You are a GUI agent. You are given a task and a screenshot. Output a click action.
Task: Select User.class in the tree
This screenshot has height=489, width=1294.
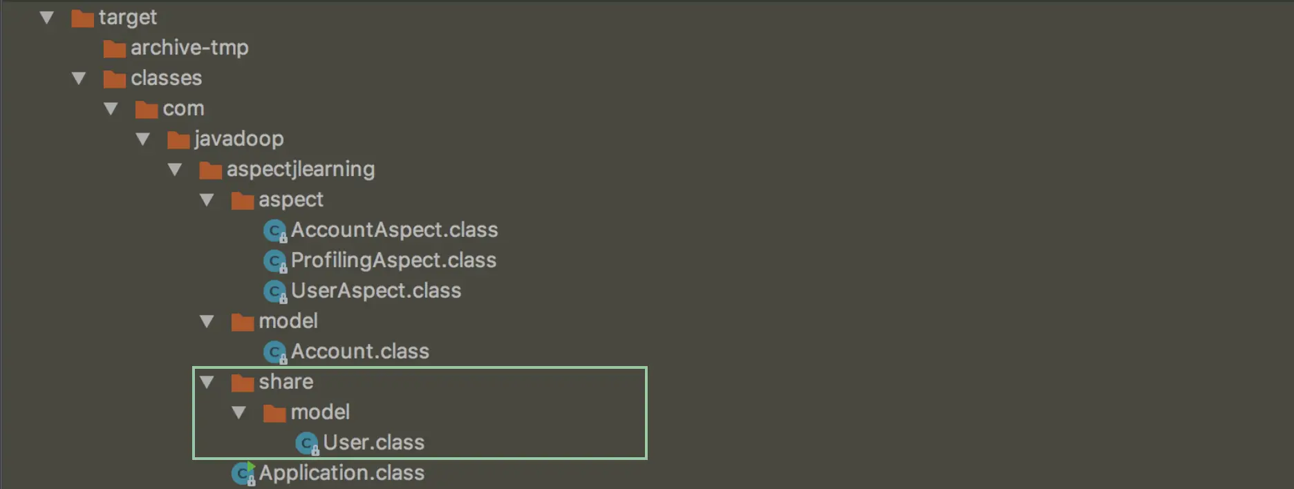[x=373, y=443]
